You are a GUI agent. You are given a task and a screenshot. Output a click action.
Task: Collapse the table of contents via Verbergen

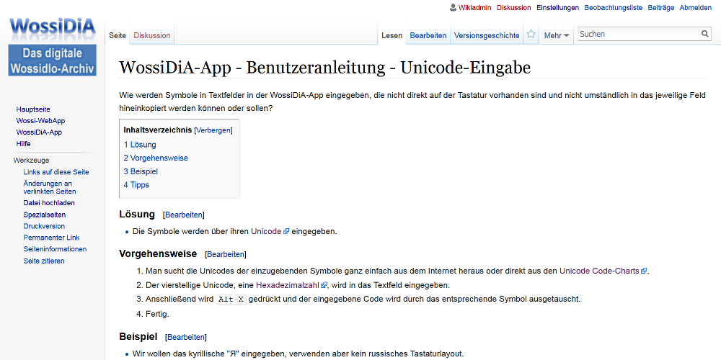click(213, 130)
